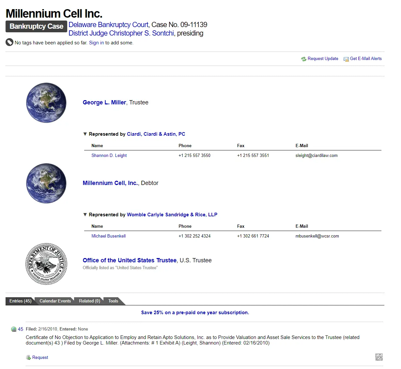Screen dimensions: 401x369
Task: Collapse the Ciardi, Ciardi & Astin representation section
Action: pyautogui.click(x=85, y=134)
